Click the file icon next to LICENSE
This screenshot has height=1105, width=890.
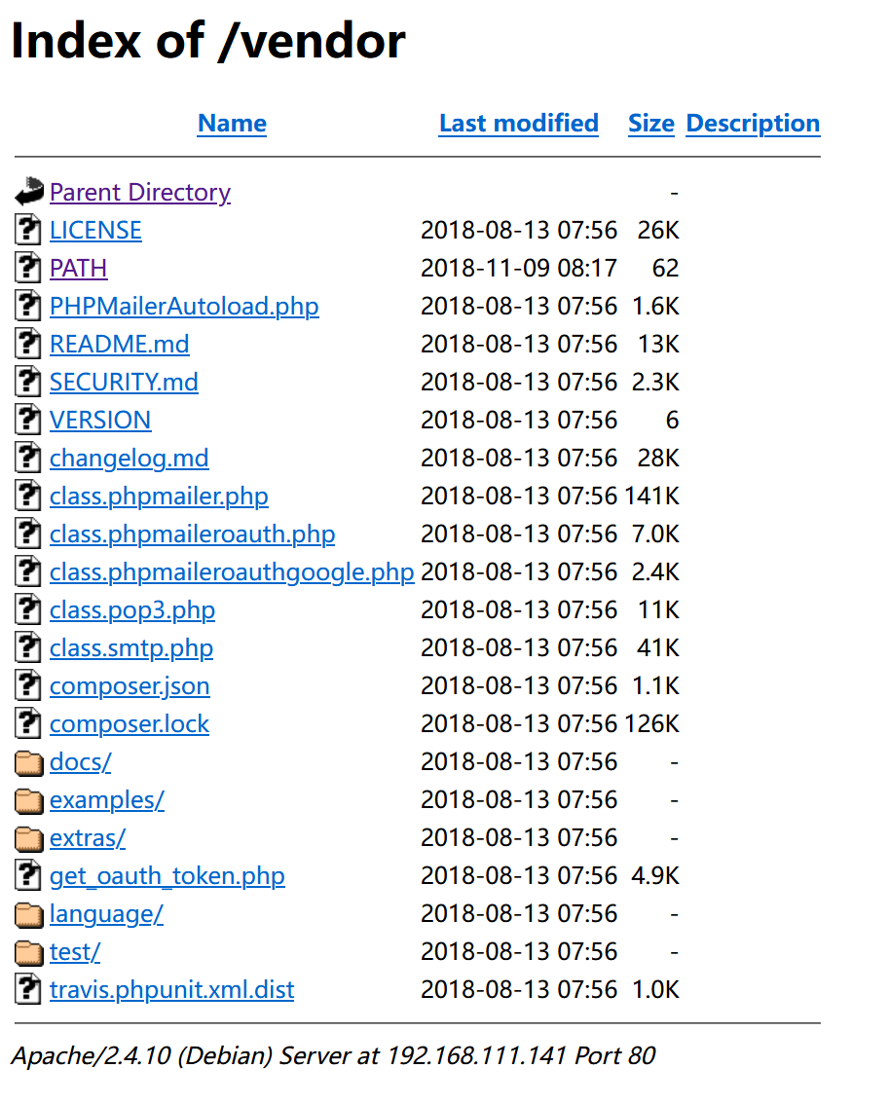click(x=29, y=231)
